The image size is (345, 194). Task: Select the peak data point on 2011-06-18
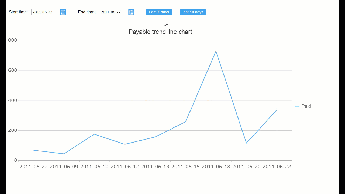(x=216, y=51)
